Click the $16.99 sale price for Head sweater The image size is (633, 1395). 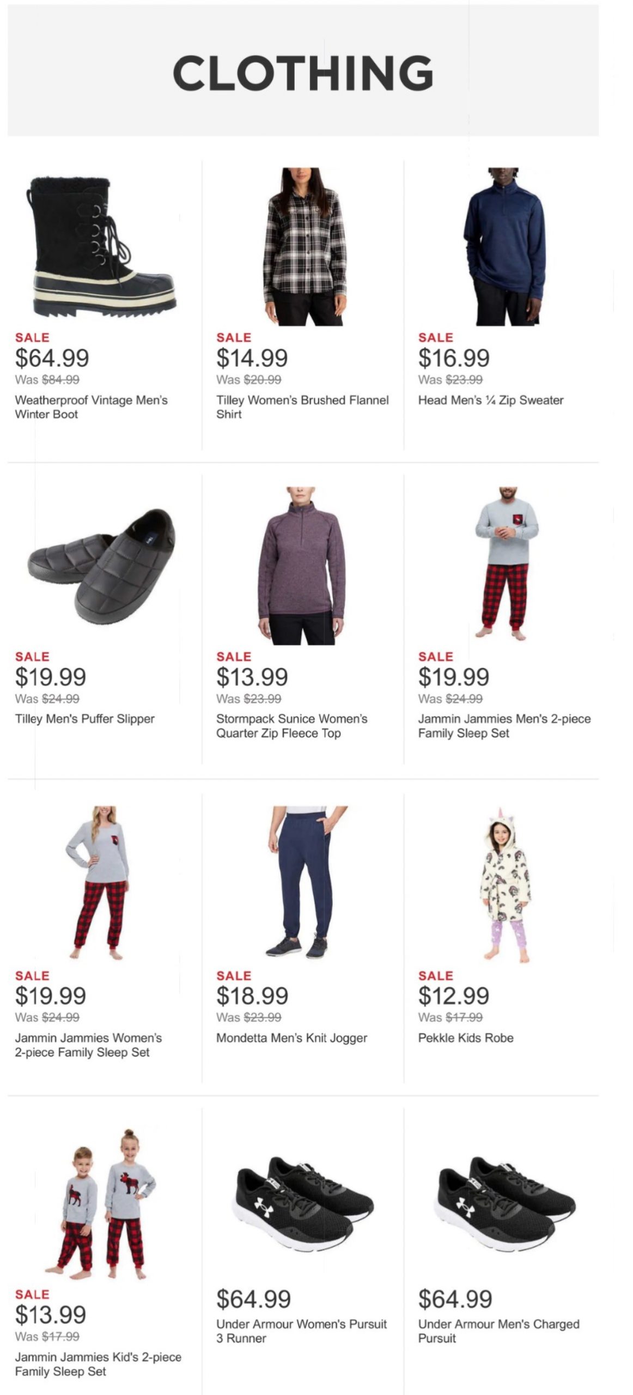point(454,358)
